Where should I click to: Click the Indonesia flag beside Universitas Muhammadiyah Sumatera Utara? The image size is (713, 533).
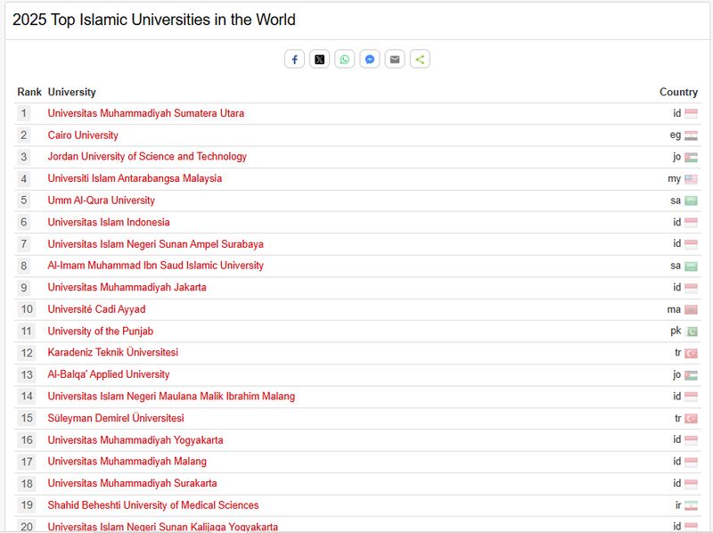coord(691,113)
